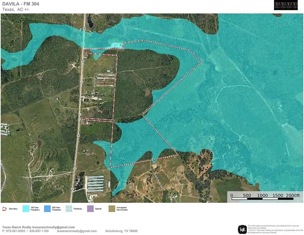The image size is (304, 235).
Task: Click the 100 Year Floodplain legend swatch
Action: click(26, 209)
